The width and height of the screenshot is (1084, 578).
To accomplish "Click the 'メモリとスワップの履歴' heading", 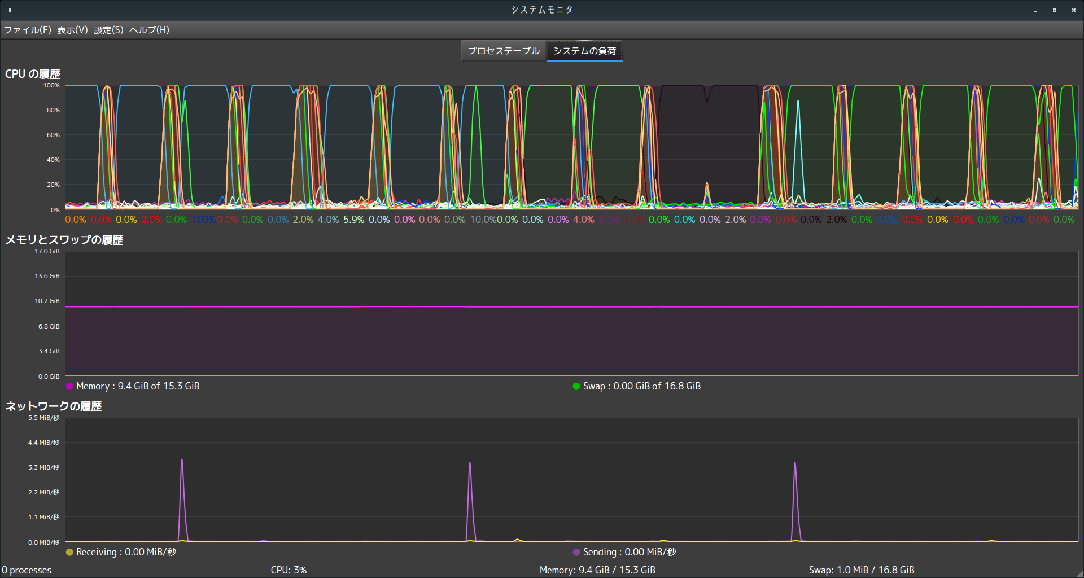I will [64, 240].
